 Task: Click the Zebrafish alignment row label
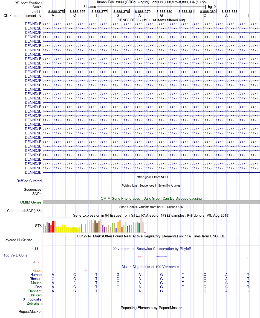(34, 303)
